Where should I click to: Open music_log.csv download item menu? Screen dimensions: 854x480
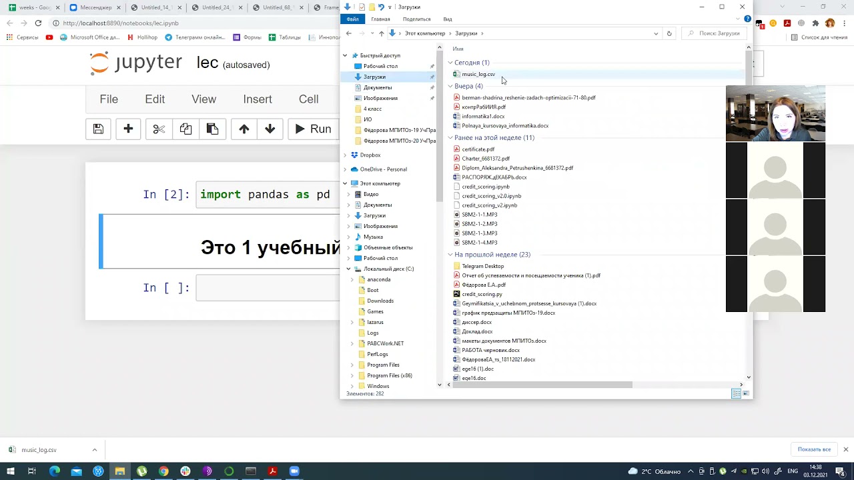(x=94, y=450)
